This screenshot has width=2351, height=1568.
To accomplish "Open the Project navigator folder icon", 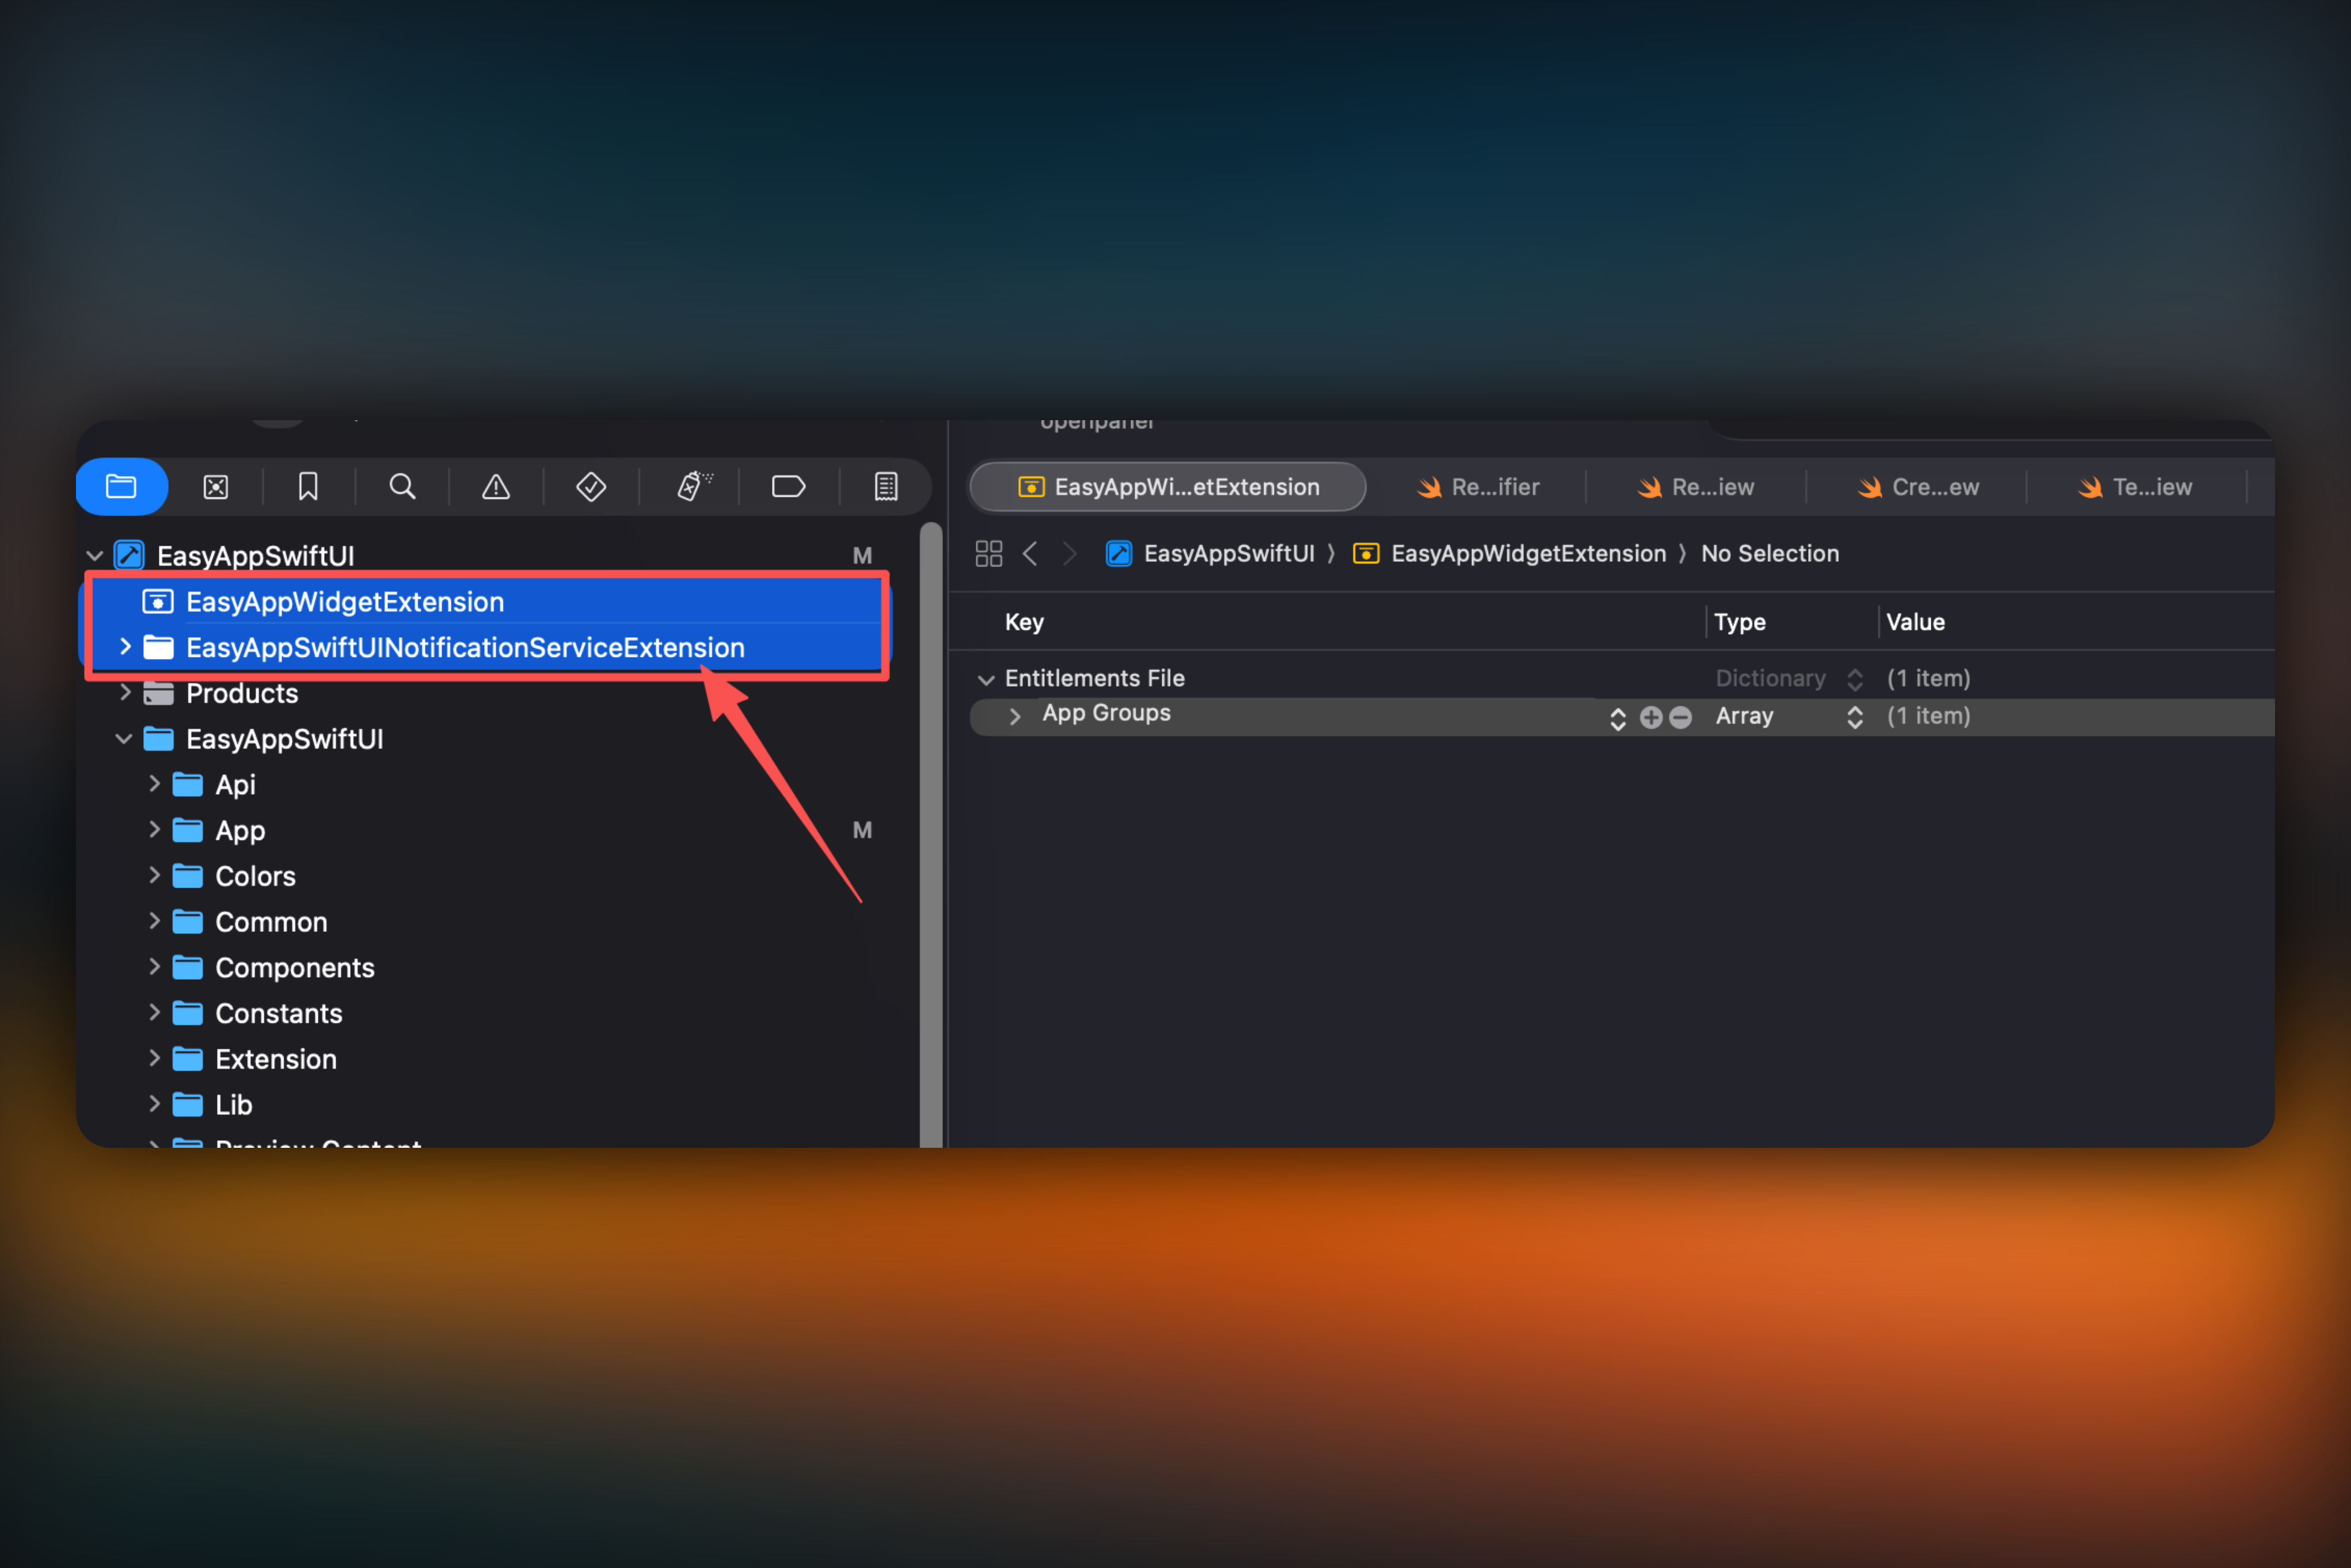I will point(121,487).
